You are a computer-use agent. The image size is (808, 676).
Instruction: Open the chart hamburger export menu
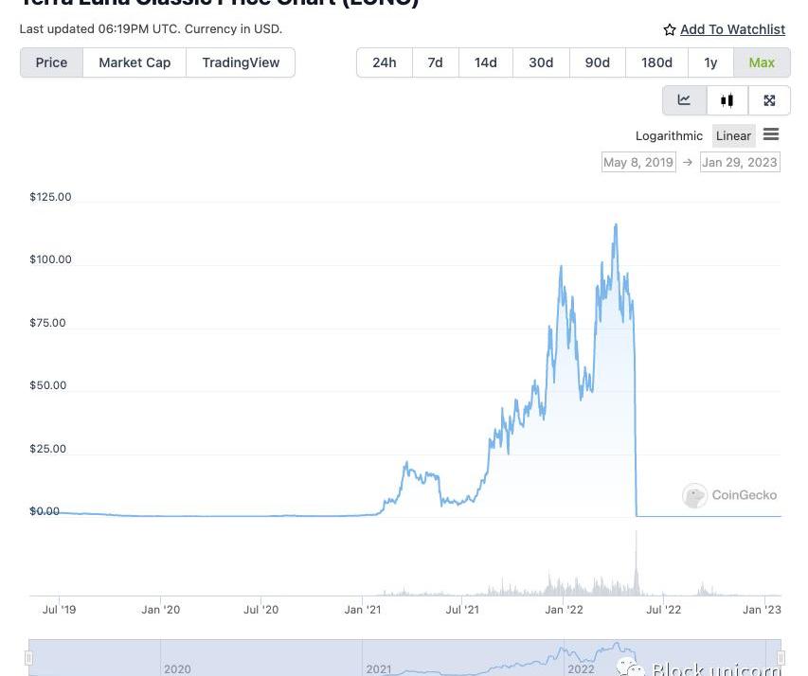click(x=771, y=135)
